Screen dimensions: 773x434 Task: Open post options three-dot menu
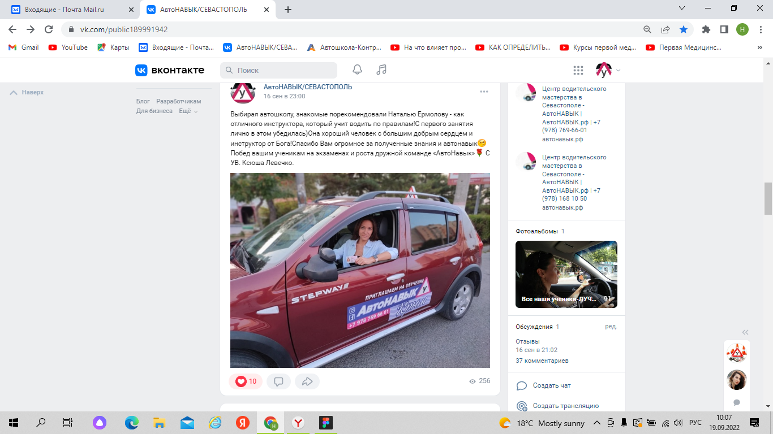click(484, 92)
